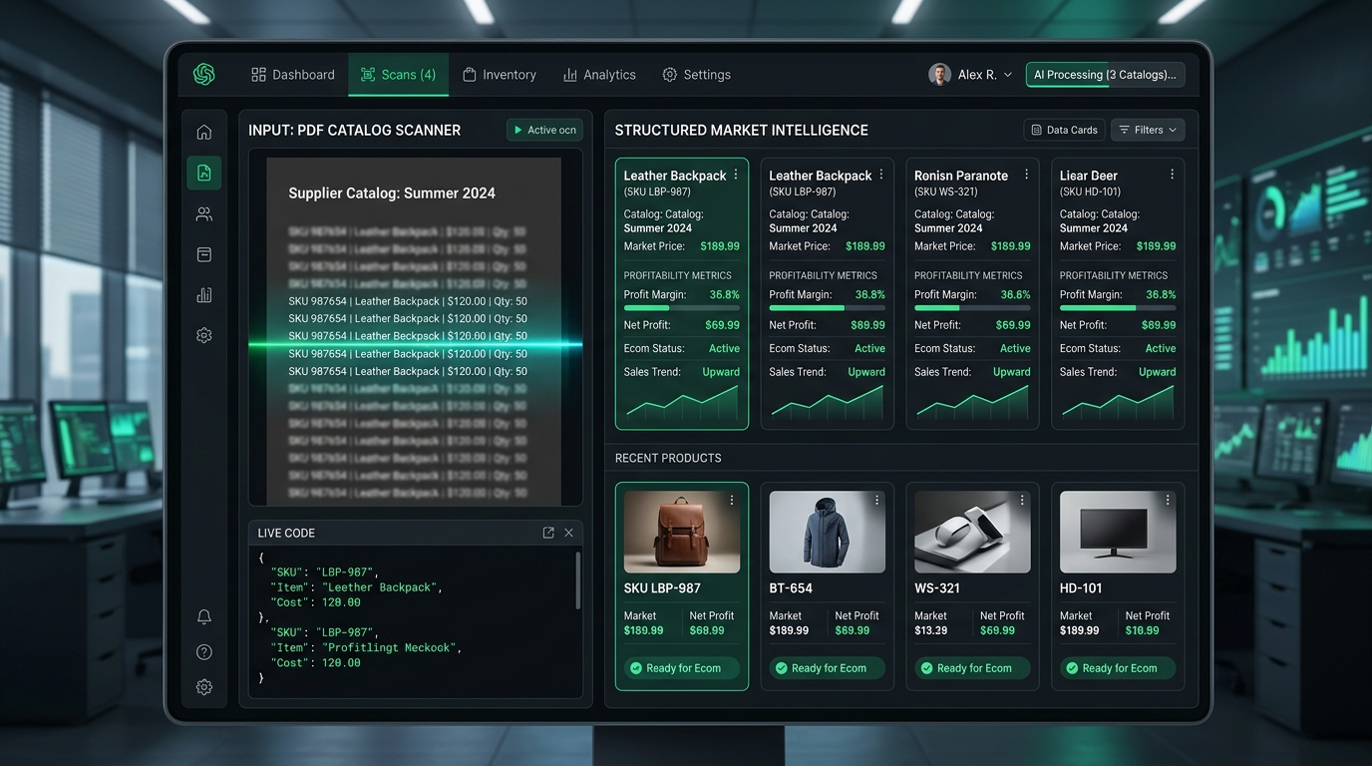Screen dimensions: 1372x766
Task: Switch to the Inventory tab
Action: 500,75
